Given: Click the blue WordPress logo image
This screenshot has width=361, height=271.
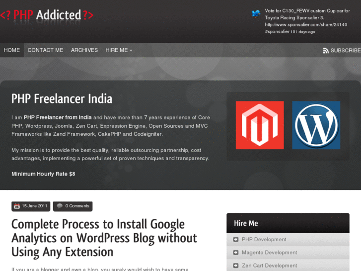Looking at the screenshot, I should (x=316, y=125).
